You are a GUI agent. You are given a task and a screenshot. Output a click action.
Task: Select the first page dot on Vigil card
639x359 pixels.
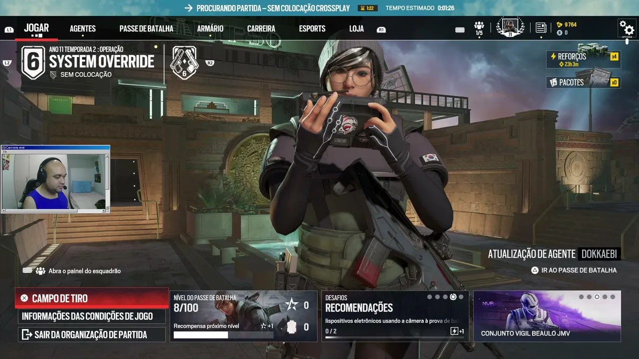(x=581, y=297)
